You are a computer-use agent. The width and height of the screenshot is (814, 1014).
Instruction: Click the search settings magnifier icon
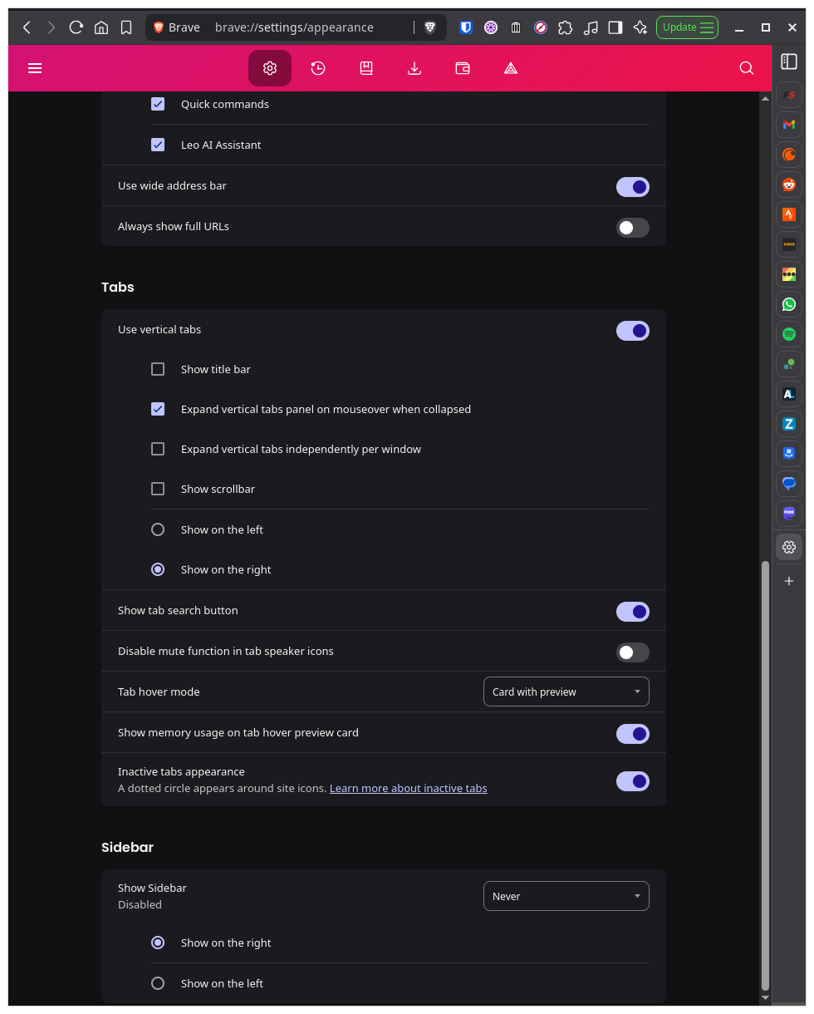[x=747, y=68]
